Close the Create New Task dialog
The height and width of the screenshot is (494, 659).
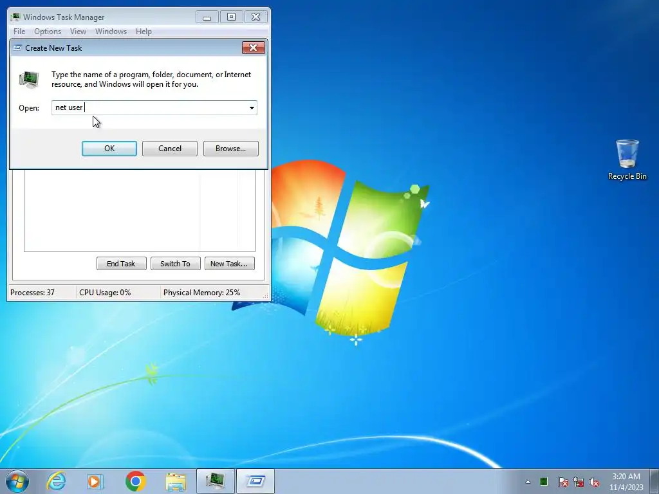(x=254, y=48)
